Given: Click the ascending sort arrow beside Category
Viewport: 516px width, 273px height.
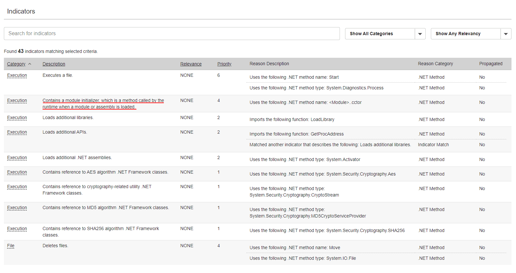Looking at the screenshot, I should pyautogui.click(x=30, y=64).
